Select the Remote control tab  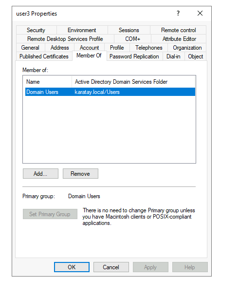(x=178, y=30)
